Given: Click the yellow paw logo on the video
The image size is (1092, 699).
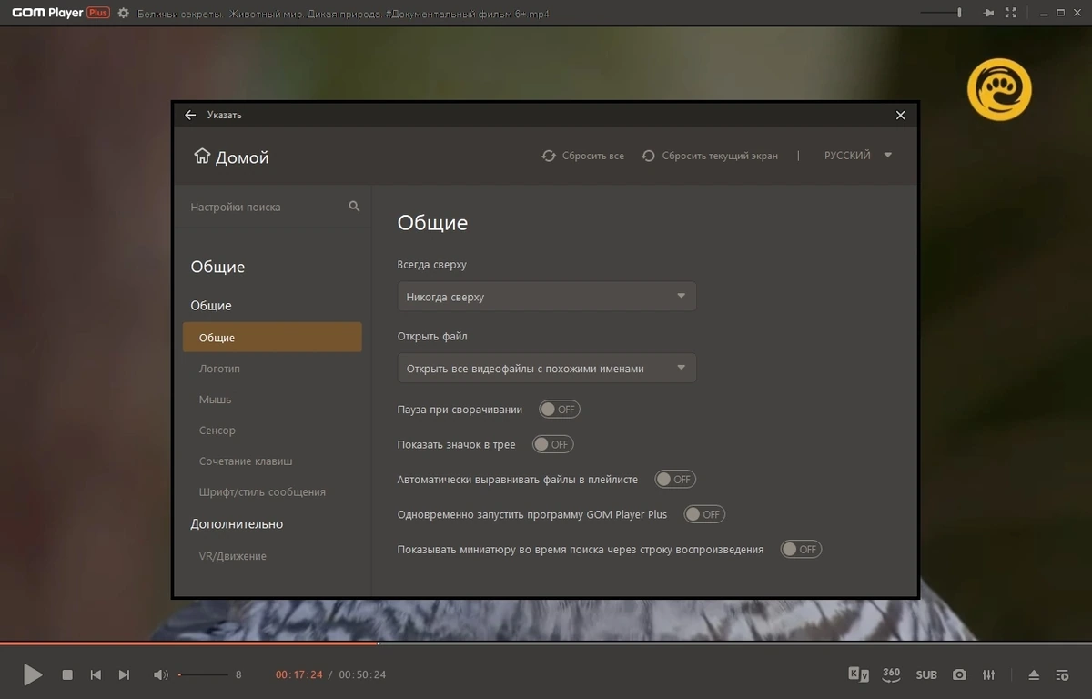Looking at the screenshot, I should (x=999, y=89).
